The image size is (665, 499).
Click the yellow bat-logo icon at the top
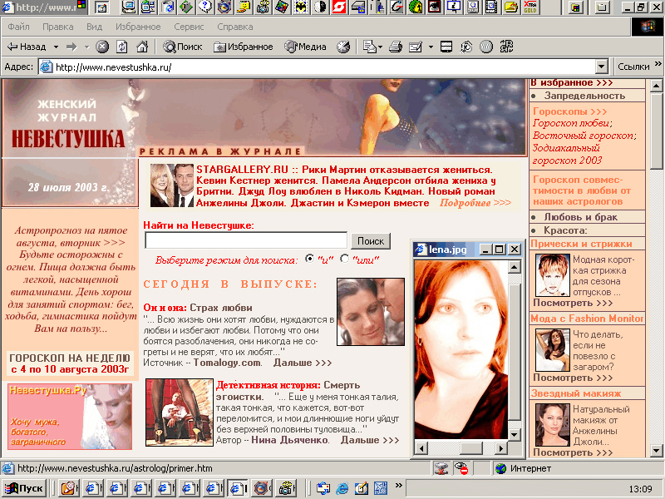(301, 7)
